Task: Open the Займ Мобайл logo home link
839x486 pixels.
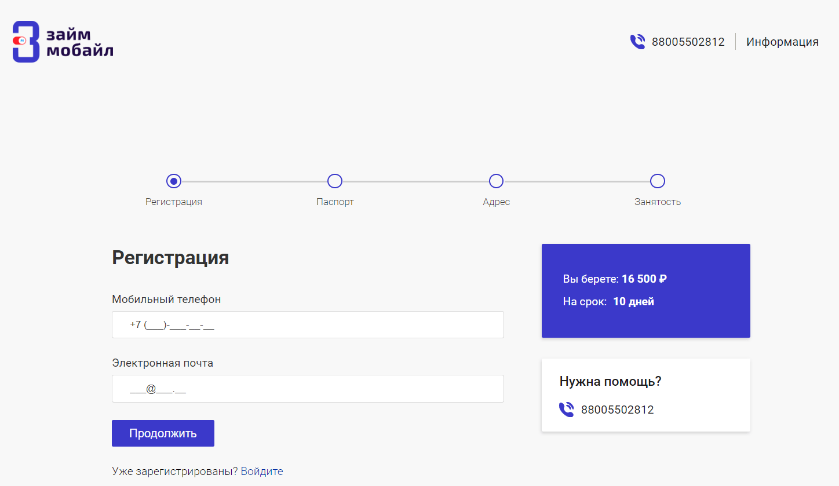Action: click(x=63, y=42)
